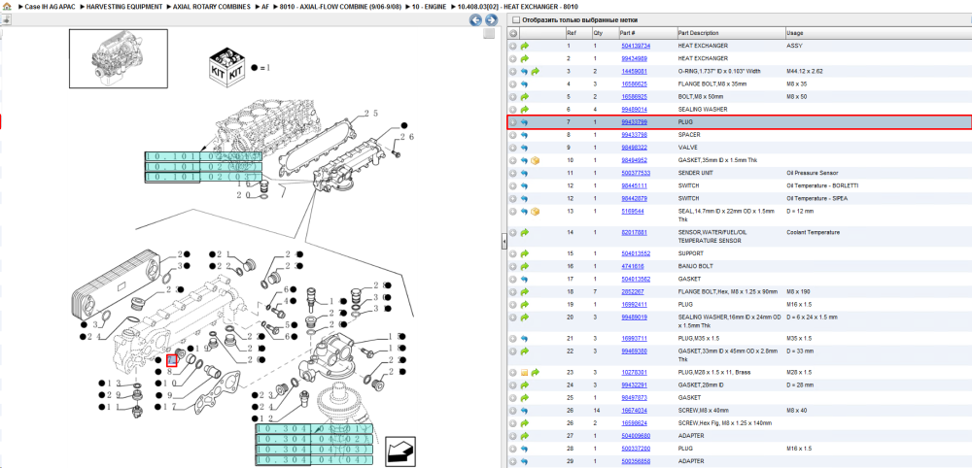
Task: Go to previous diagram with left arrow
Action: click(475, 20)
